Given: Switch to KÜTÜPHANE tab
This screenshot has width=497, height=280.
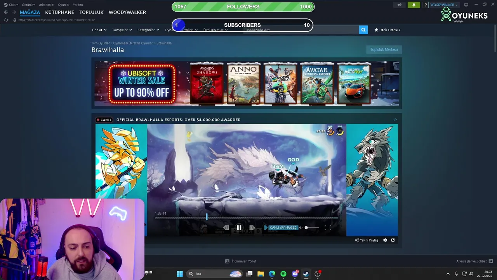Looking at the screenshot, I should [x=59, y=12].
